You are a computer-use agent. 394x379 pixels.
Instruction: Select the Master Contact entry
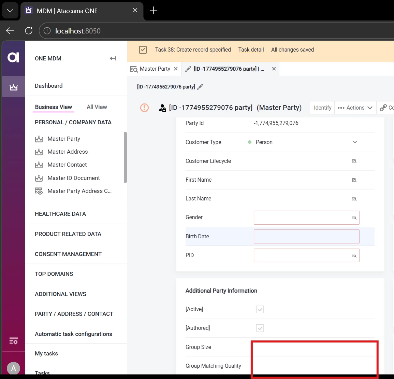pos(67,165)
